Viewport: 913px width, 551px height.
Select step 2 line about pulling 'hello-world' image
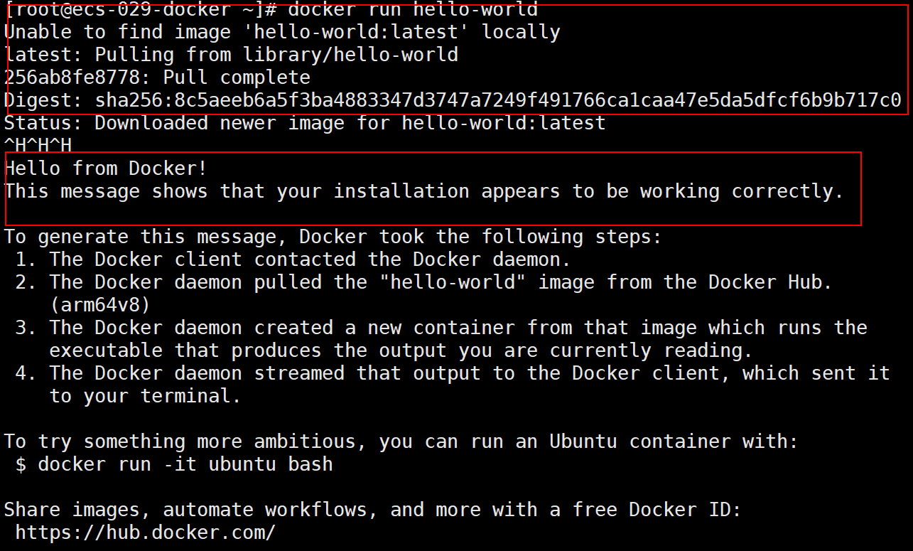[x=424, y=282]
